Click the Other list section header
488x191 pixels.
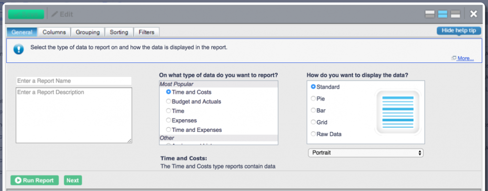click(x=218, y=138)
